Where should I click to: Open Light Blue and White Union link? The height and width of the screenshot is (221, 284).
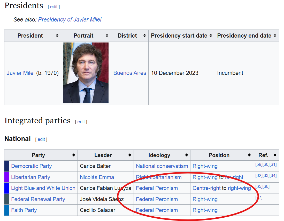pyautogui.click(x=43, y=188)
